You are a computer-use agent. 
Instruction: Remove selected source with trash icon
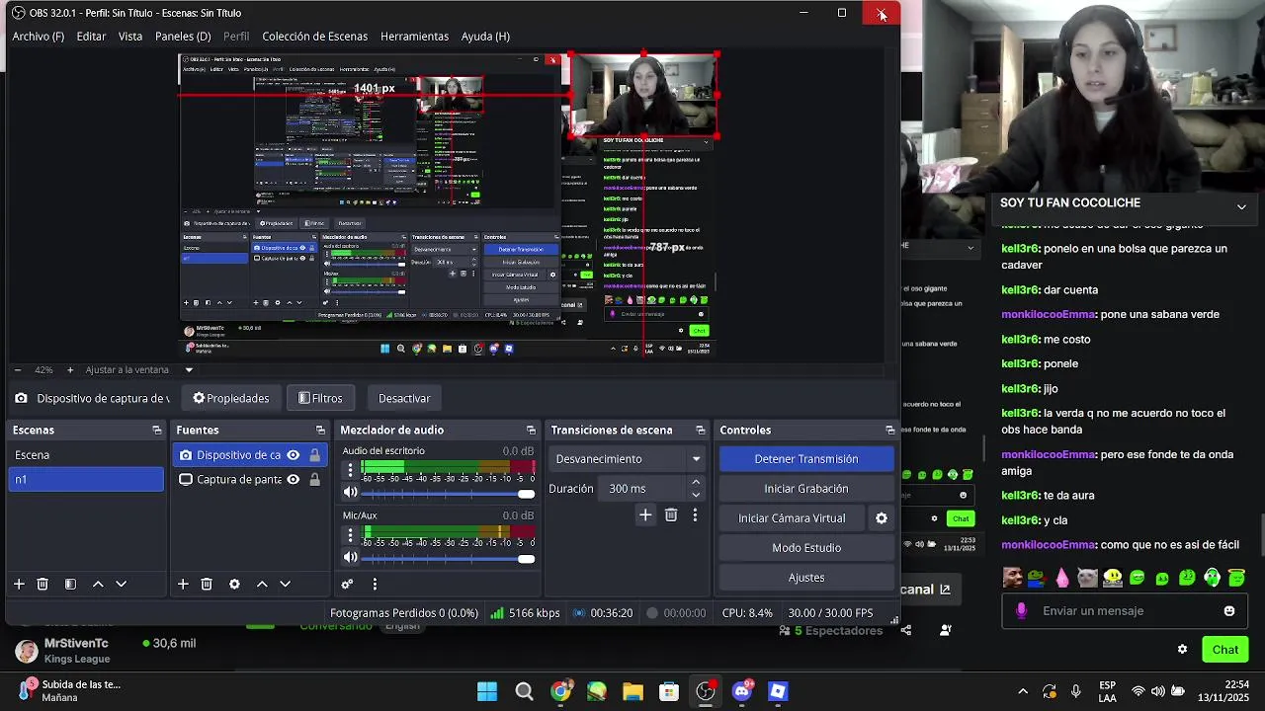tap(207, 584)
